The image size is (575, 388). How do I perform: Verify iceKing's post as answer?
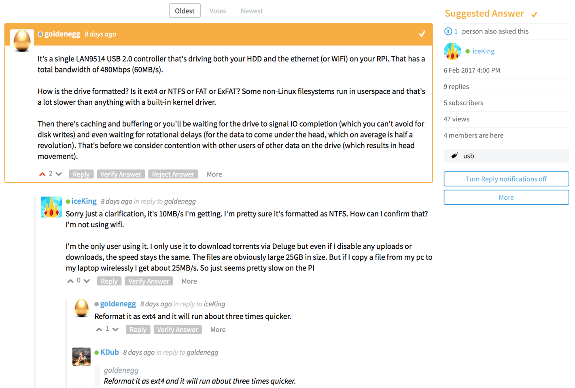149,281
